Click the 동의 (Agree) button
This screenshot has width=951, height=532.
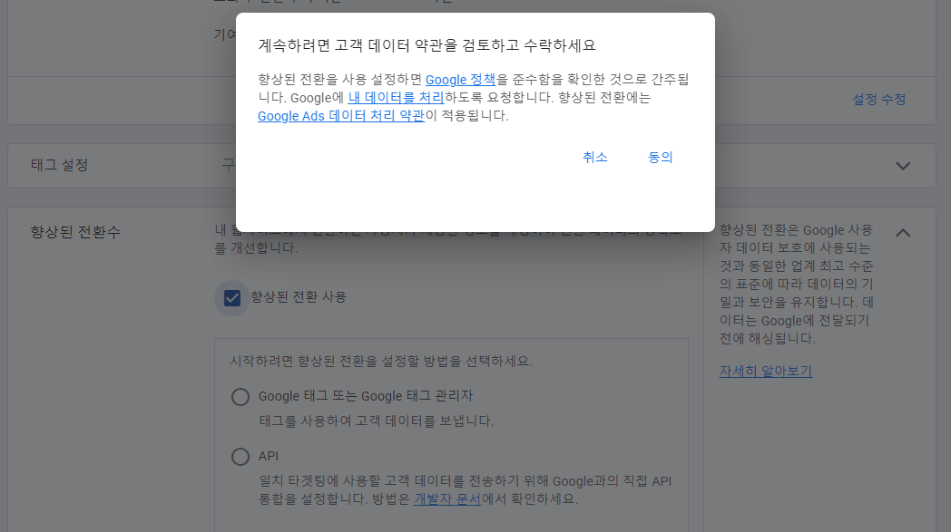[660, 158]
